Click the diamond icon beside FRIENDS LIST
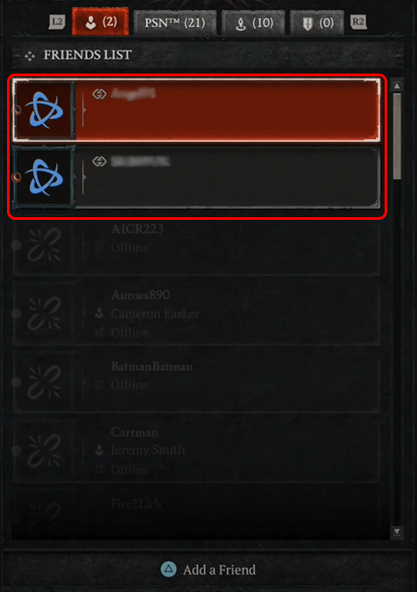 tap(30, 56)
